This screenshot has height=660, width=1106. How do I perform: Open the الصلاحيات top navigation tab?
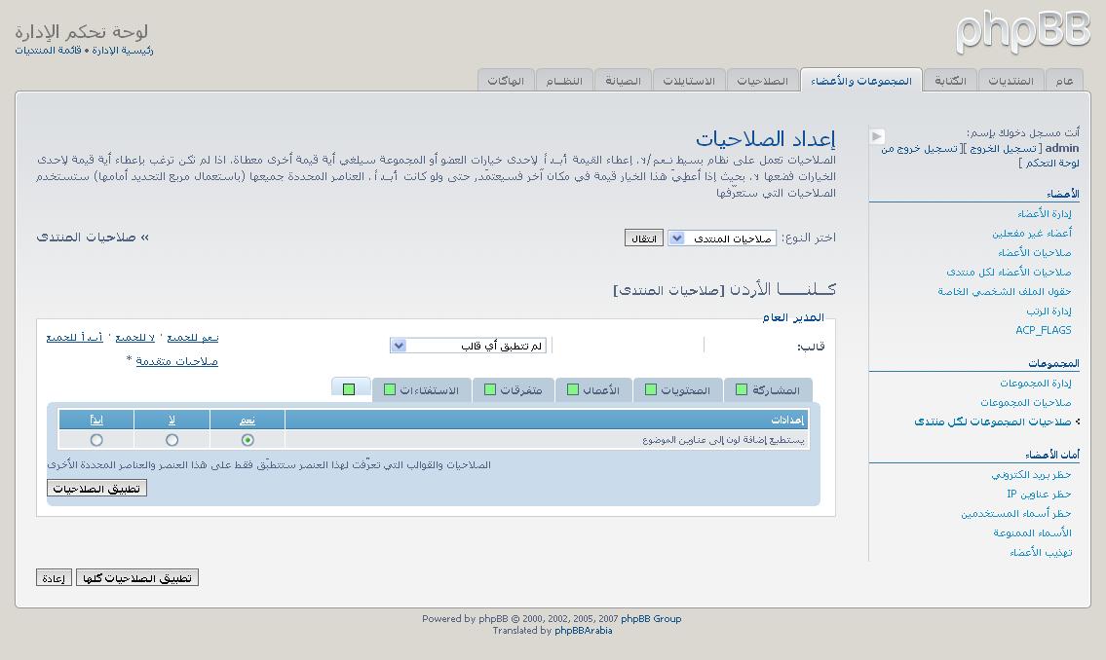tap(762, 81)
